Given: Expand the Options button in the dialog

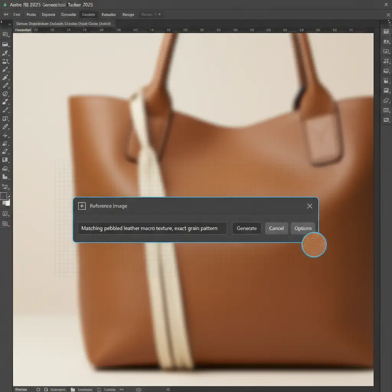Looking at the screenshot, I should (x=303, y=228).
